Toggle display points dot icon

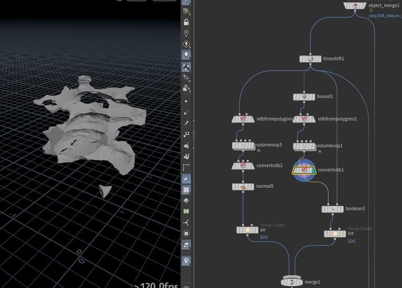pos(186,101)
